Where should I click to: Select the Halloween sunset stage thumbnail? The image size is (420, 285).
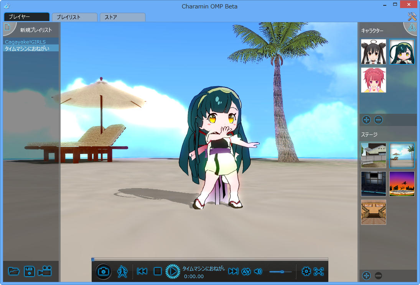(x=402, y=184)
